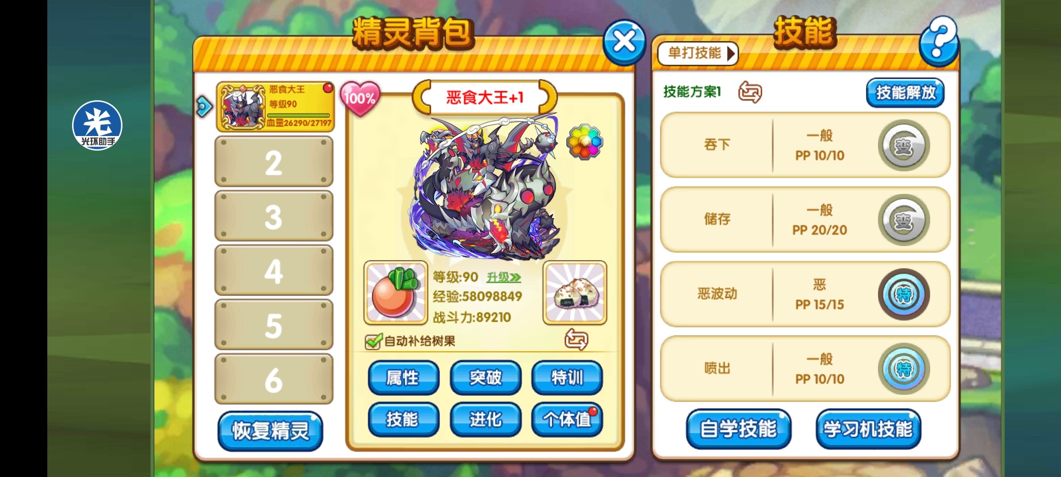Image resolution: width=1061 pixels, height=477 pixels.
Task: Click the rainbow flower gem icon
Action: click(x=584, y=141)
